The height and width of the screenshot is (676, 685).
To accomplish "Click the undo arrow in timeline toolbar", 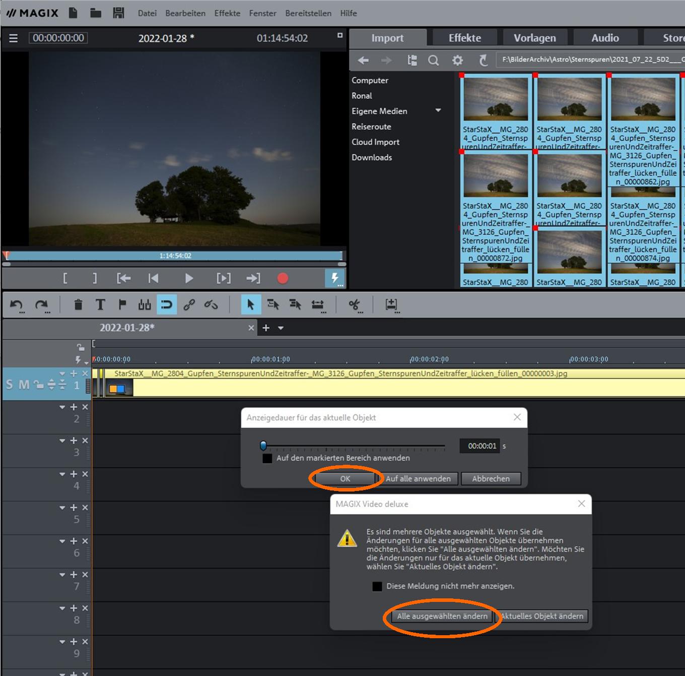I will [16, 304].
